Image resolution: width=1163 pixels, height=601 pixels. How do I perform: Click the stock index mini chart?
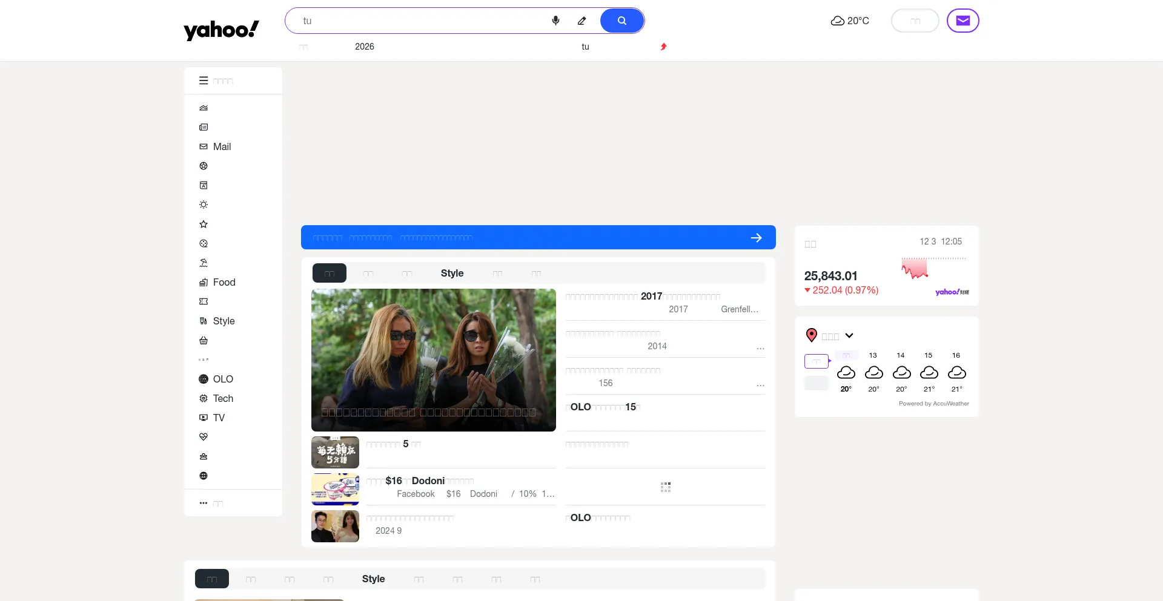(x=915, y=268)
